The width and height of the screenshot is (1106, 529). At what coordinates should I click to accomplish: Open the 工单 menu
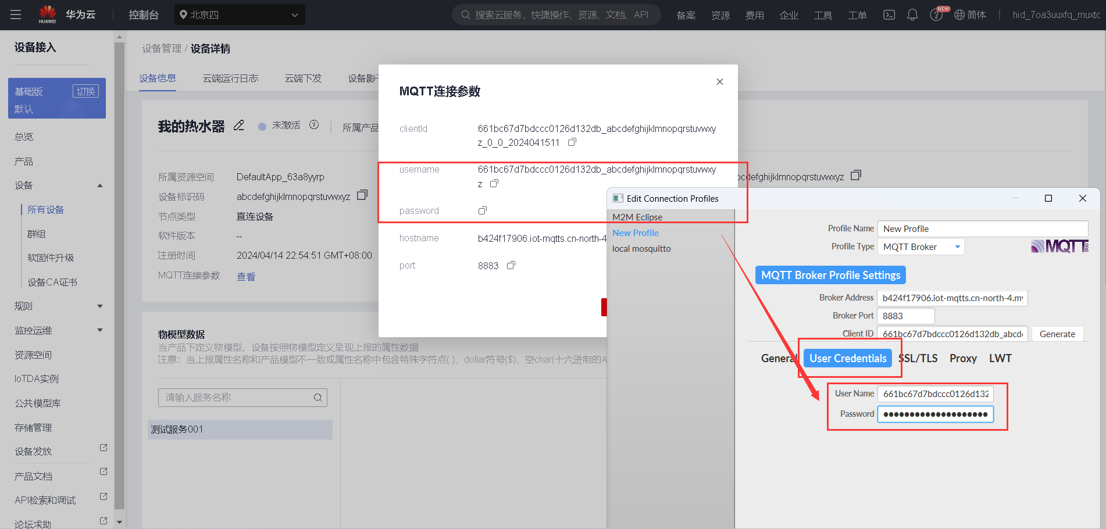point(857,15)
